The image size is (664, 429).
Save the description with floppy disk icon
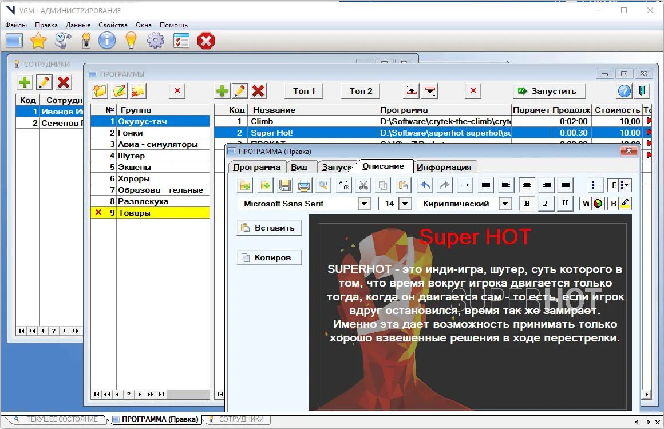click(x=285, y=185)
